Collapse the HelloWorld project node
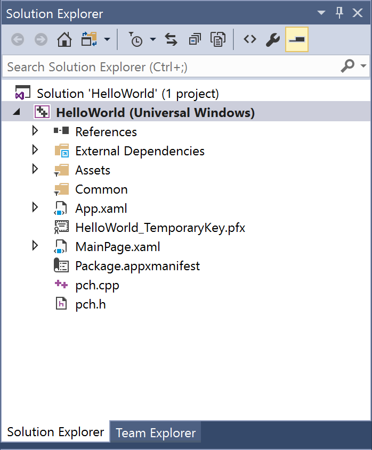 point(15,112)
